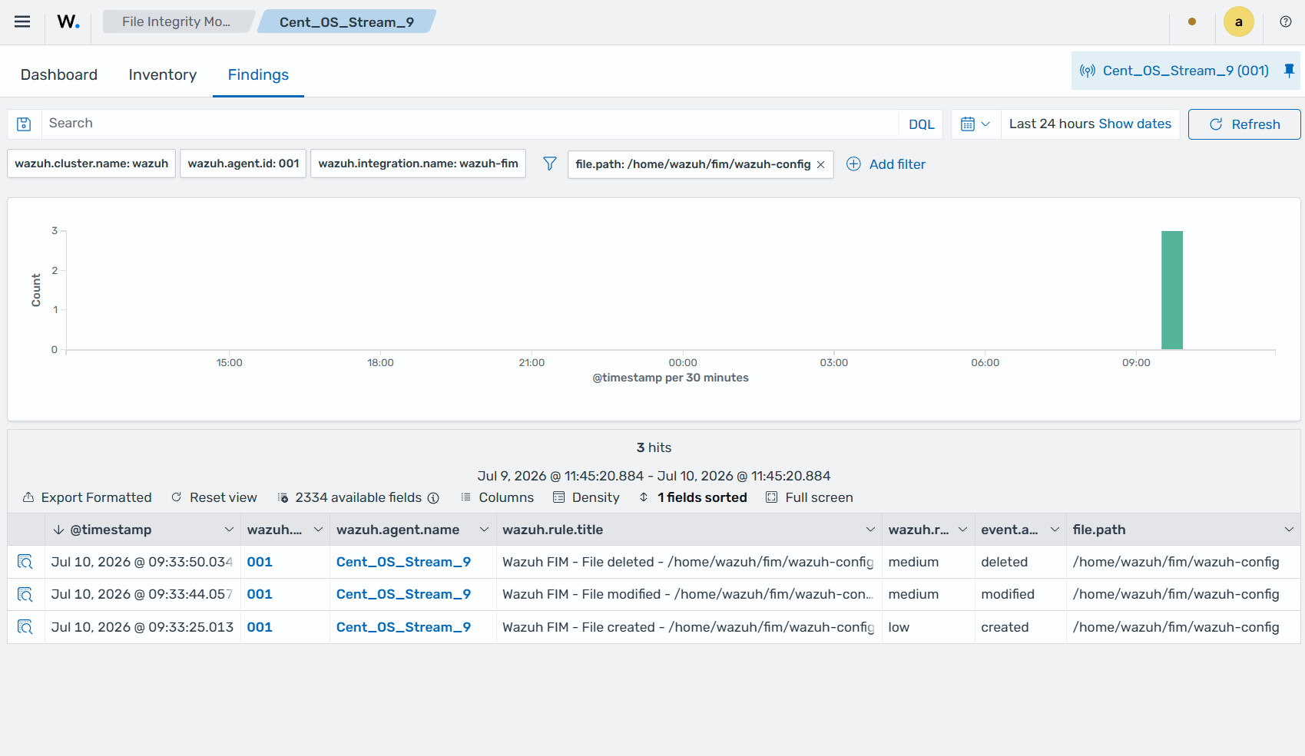This screenshot has width=1305, height=756.
Task: Open the Columns selector
Action: coord(497,497)
